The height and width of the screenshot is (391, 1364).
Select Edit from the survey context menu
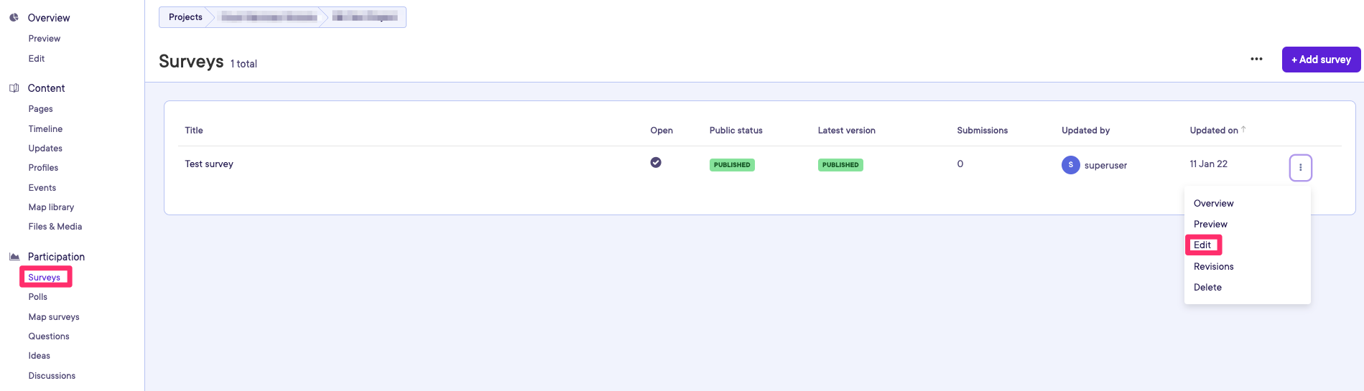1202,245
